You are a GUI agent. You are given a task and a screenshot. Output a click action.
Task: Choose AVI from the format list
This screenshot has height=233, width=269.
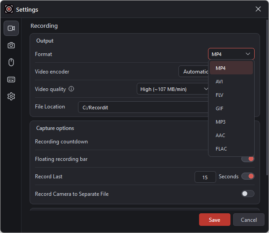coord(231,82)
